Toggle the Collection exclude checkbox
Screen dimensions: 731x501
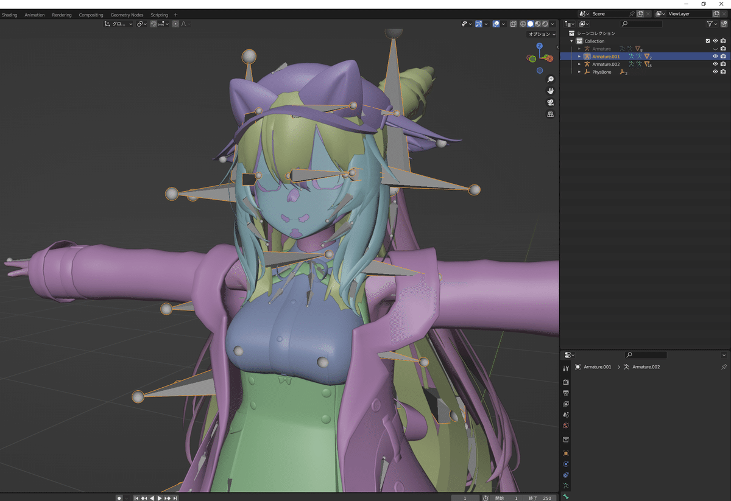[x=707, y=41]
